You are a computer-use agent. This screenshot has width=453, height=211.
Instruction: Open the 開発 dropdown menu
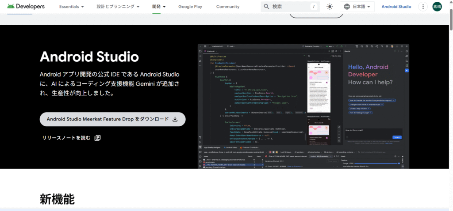pyautogui.click(x=159, y=7)
